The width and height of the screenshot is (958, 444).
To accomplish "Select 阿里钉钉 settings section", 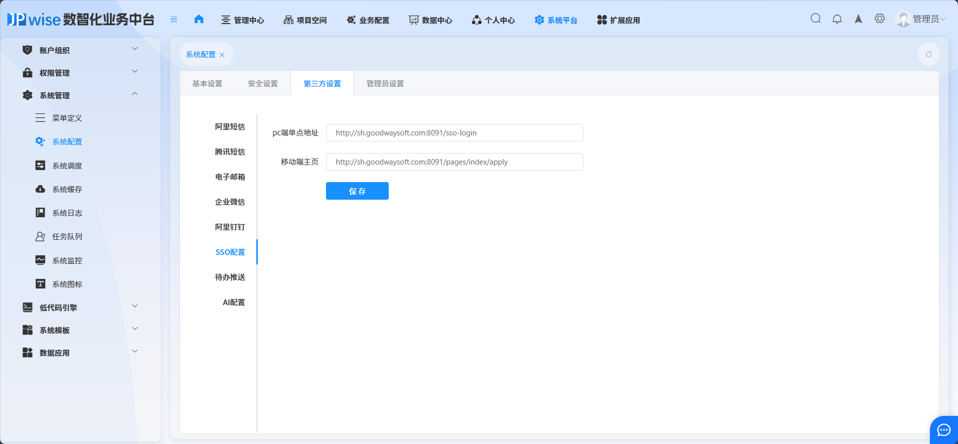I will [230, 227].
